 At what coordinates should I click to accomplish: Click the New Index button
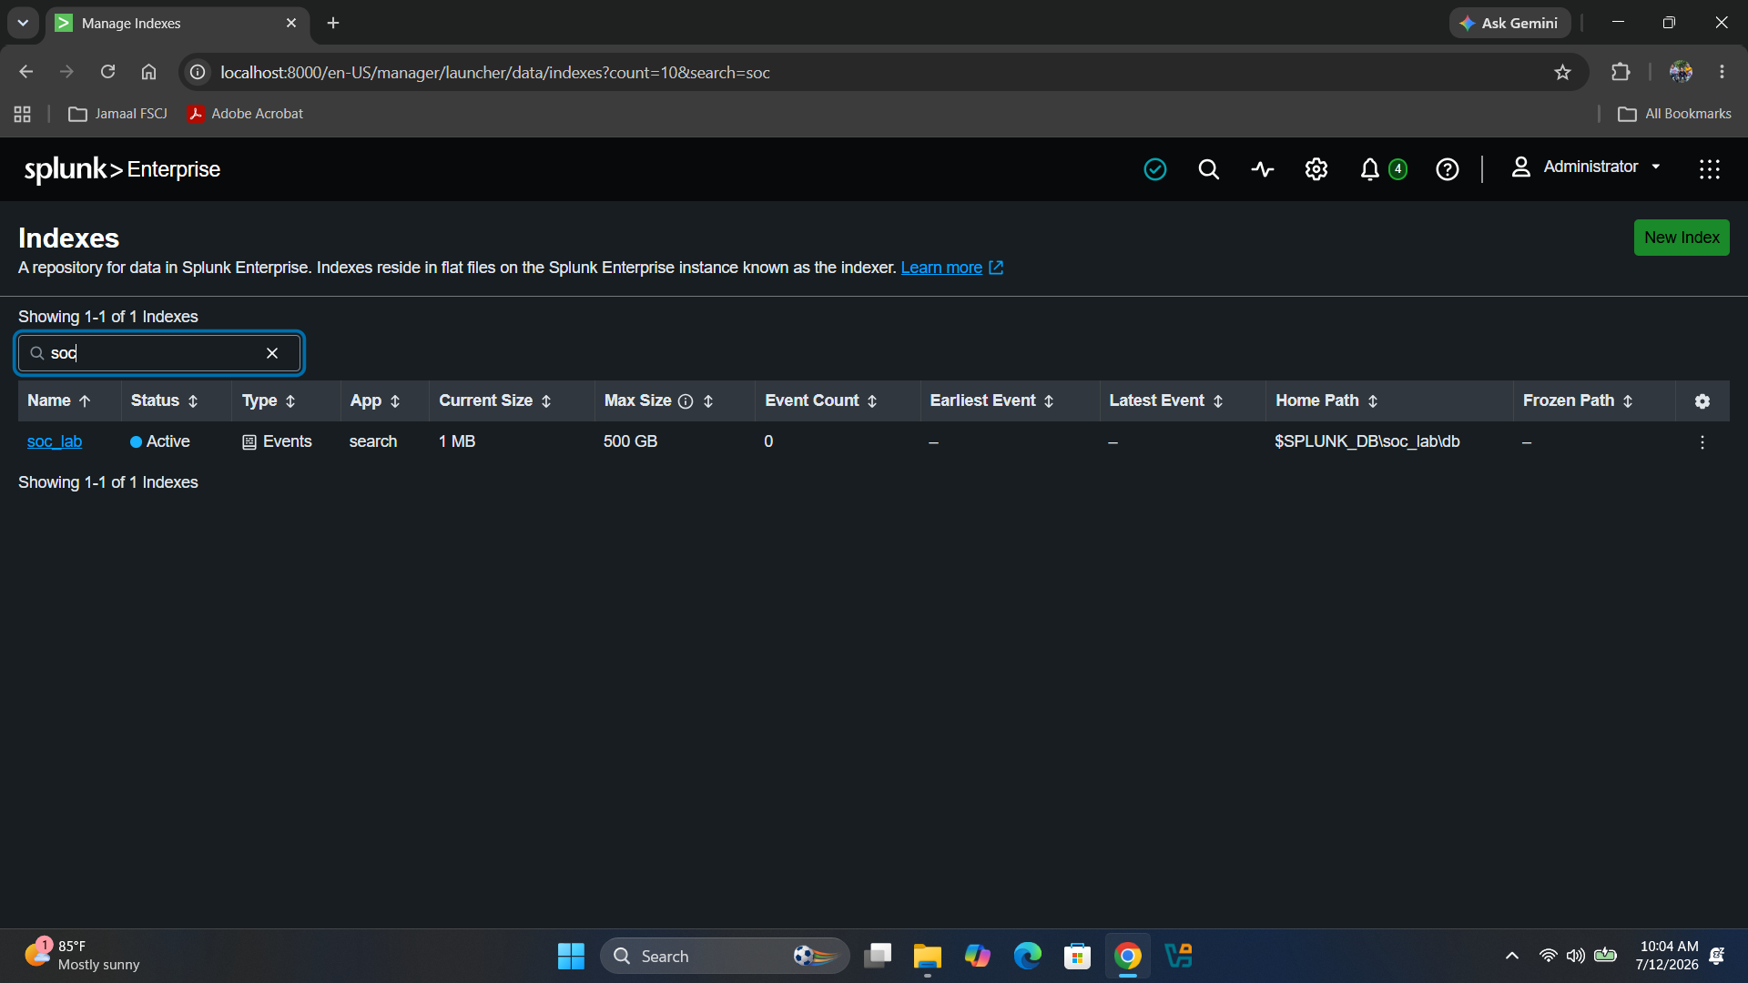click(1681, 238)
